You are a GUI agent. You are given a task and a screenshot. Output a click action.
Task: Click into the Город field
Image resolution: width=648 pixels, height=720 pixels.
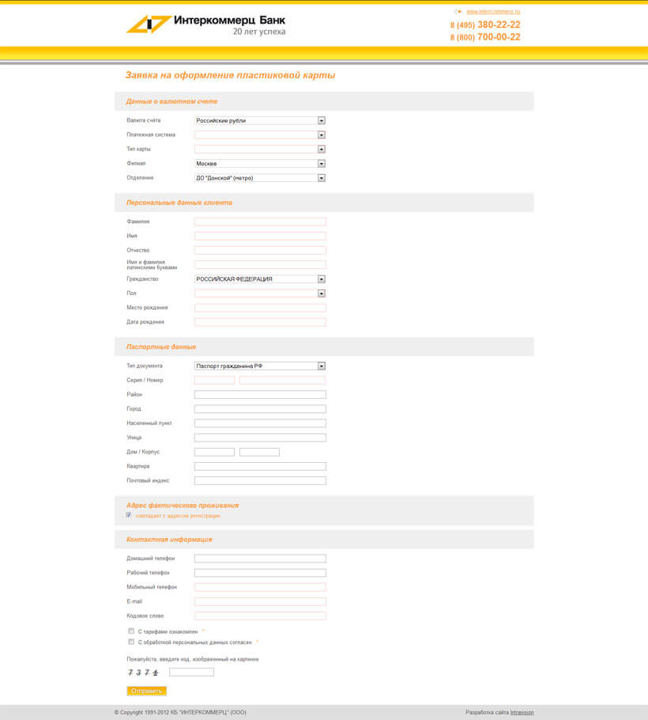point(260,409)
